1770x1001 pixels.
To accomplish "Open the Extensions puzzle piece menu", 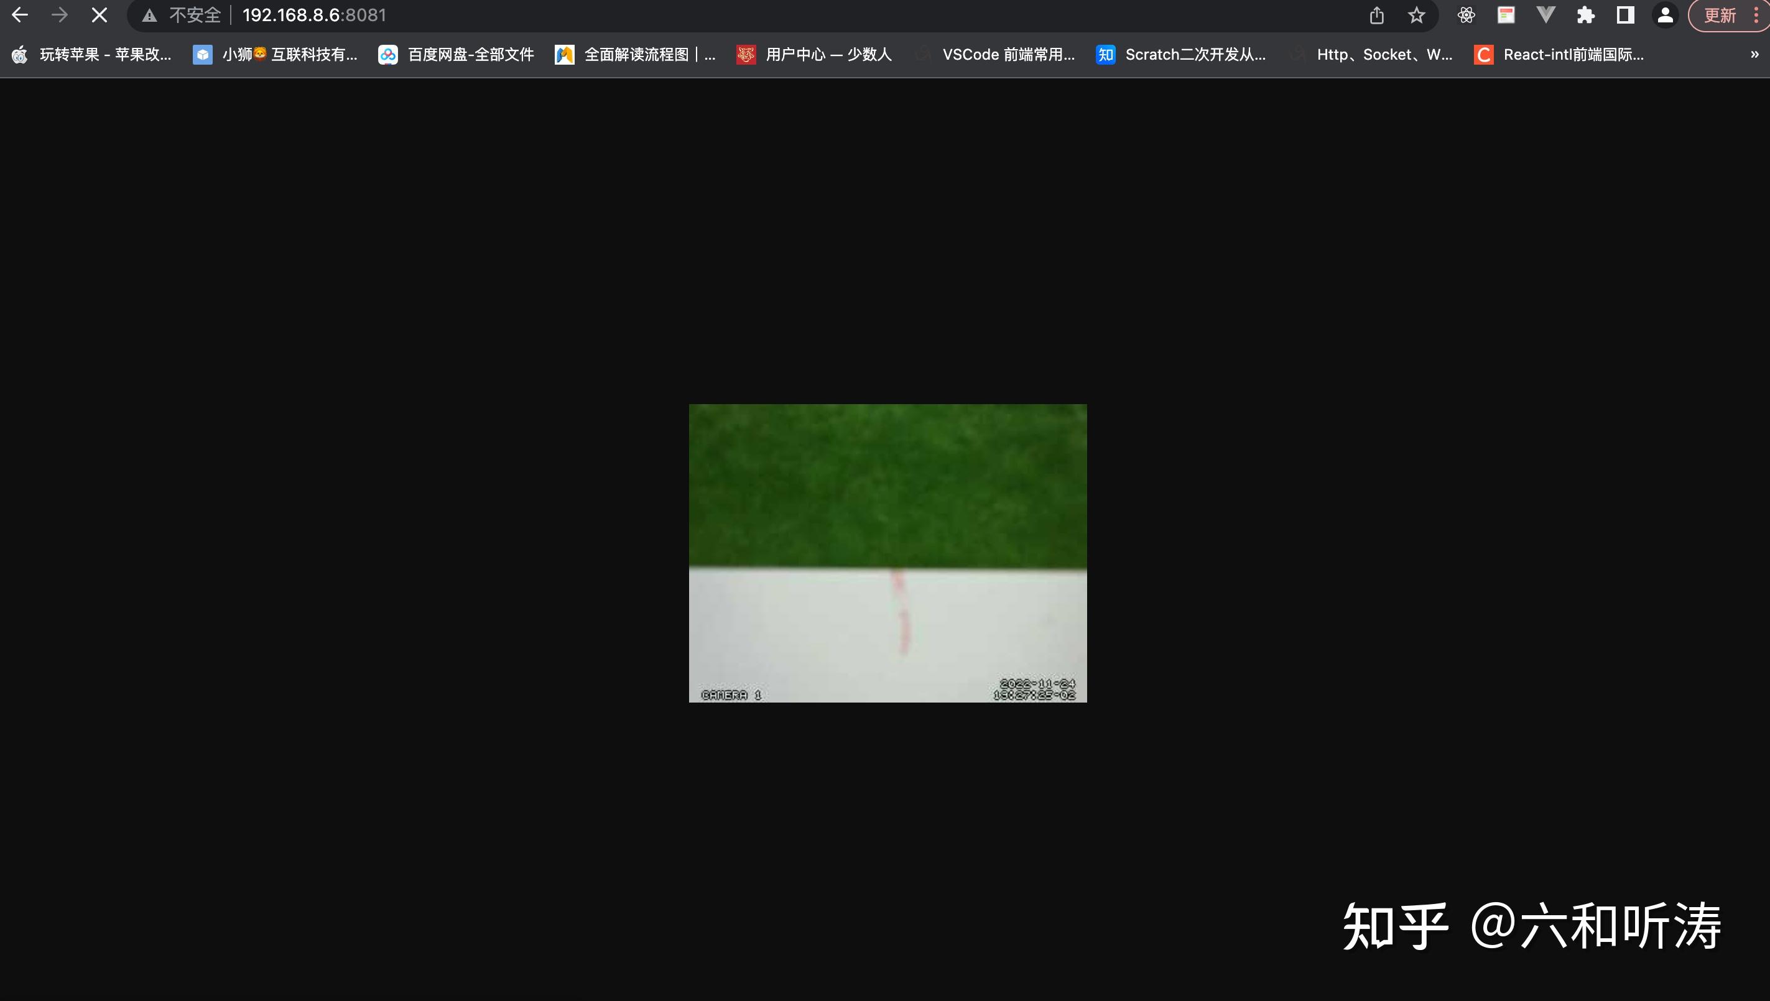I will pyautogui.click(x=1586, y=15).
